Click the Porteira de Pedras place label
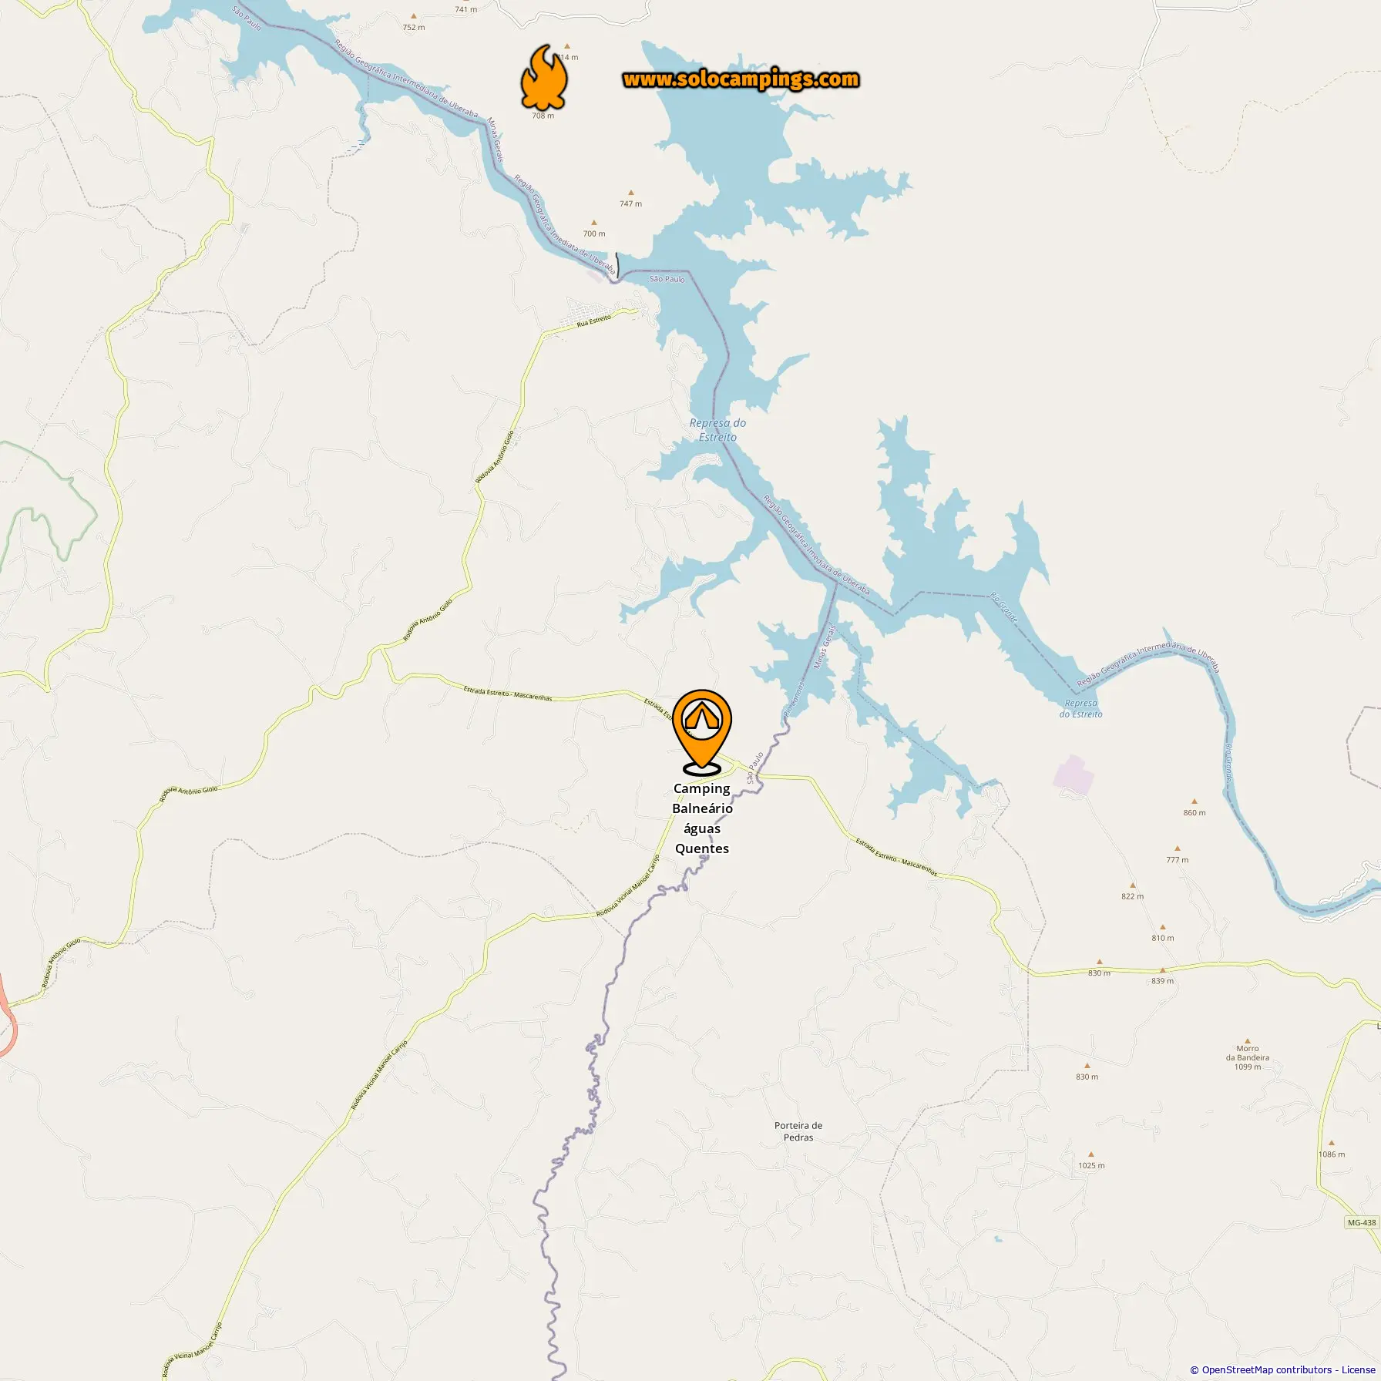This screenshot has height=1381, width=1381. tap(798, 1131)
